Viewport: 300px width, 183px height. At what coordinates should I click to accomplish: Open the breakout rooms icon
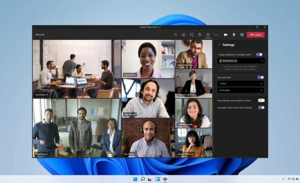click(208, 35)
